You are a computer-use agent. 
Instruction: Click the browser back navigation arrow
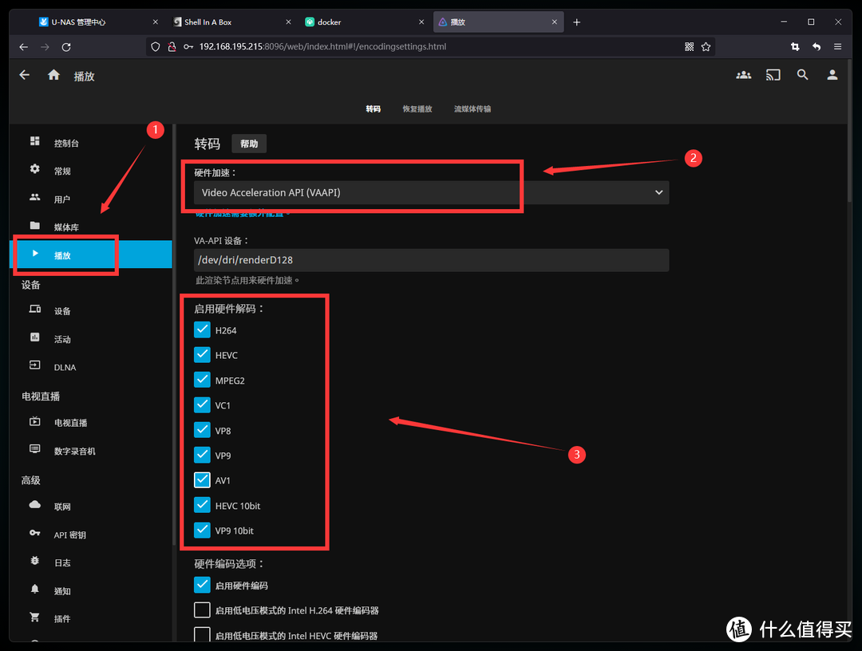click(x=24, y=47)
